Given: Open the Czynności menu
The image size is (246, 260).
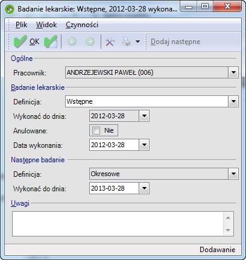Looking at the screenshot, I should pos(82,25).
